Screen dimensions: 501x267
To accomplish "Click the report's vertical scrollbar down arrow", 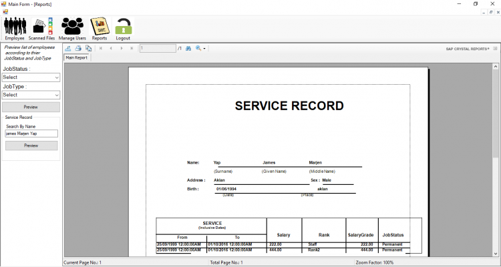I will [x=495, y=254].
